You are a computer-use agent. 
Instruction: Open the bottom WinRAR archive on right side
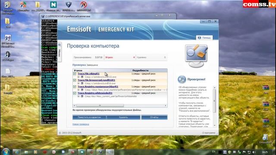pos(266,122)
